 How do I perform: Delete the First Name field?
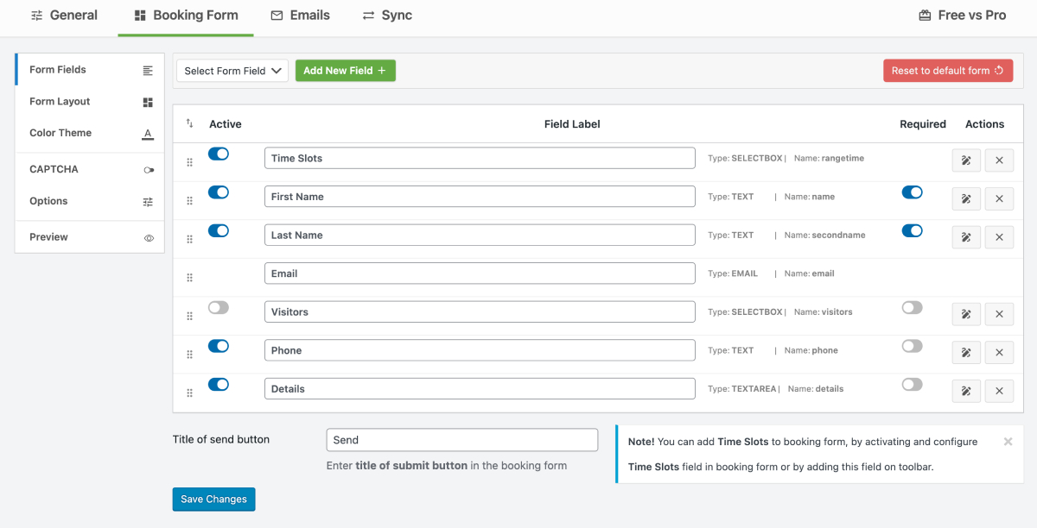(x=999, y=198)
